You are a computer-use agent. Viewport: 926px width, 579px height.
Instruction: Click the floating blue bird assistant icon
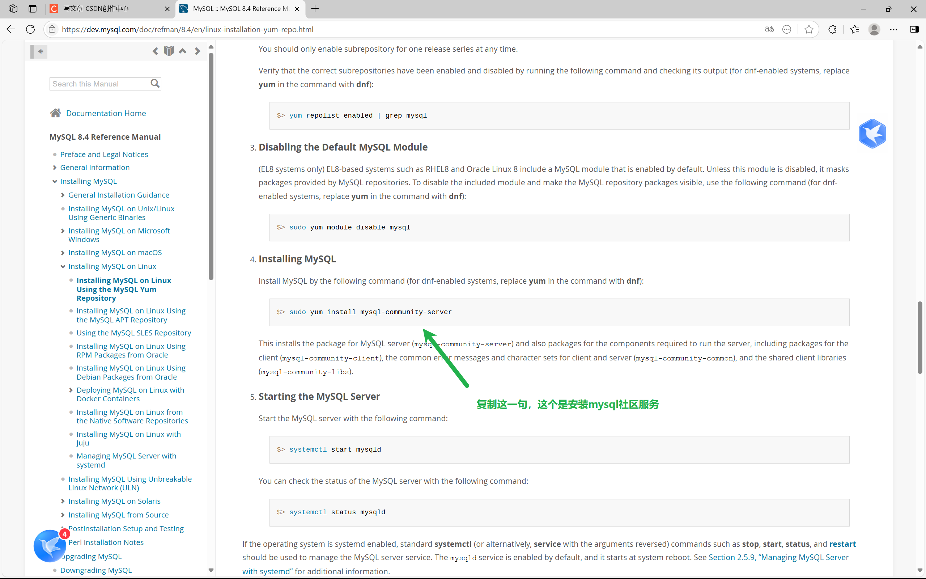click(872, 134)
